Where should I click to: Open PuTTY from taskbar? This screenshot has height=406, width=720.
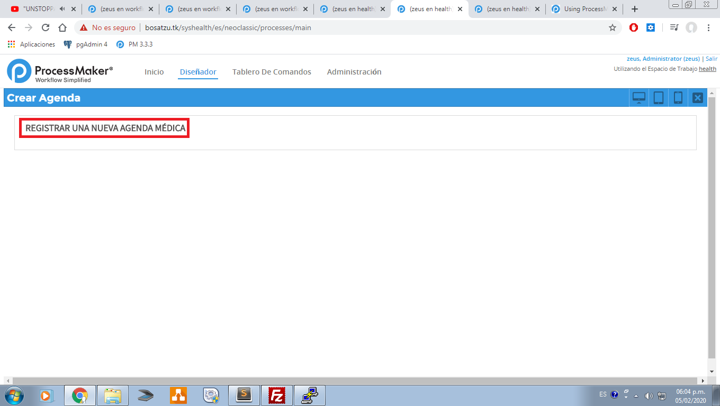pyautogui.click(x=310, y=395)
